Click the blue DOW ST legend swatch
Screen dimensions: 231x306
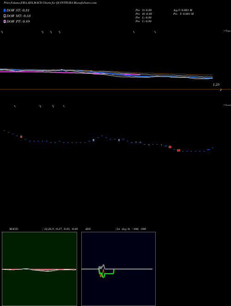click(x=5, y=10)
